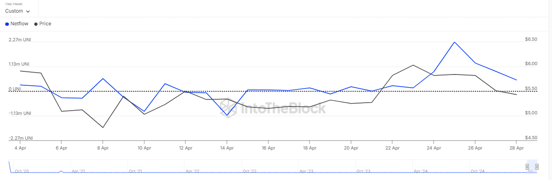Click the IntoTheBlock watermark logo

point(273,108)
